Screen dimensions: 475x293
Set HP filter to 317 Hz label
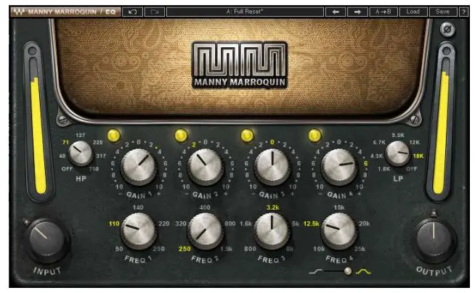coord(101,156)
